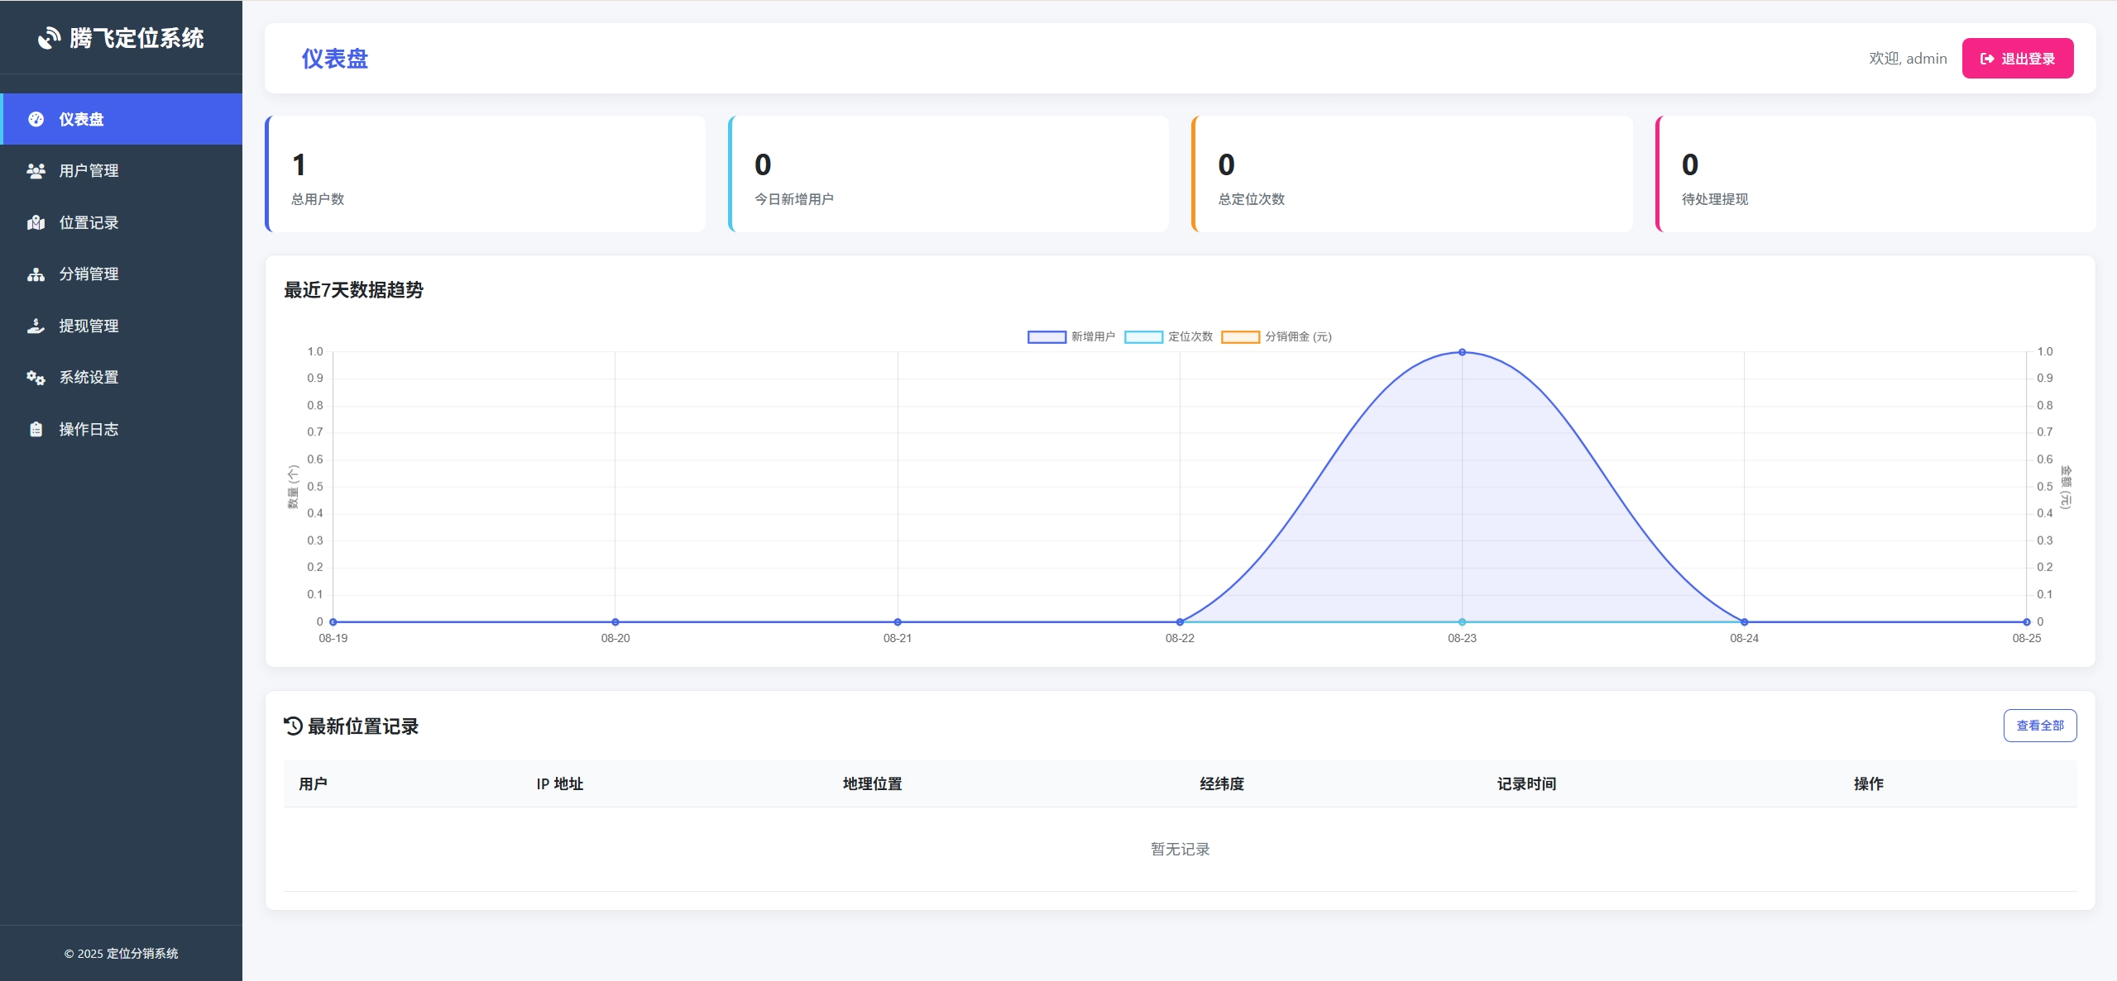
Task: Click the 腾飞定位系统 satellite logo icon
Action: click(49, 38)
